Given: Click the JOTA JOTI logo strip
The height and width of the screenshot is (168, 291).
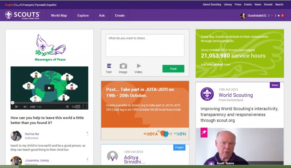Looking at the screenshot, I should tap(165, 134).
